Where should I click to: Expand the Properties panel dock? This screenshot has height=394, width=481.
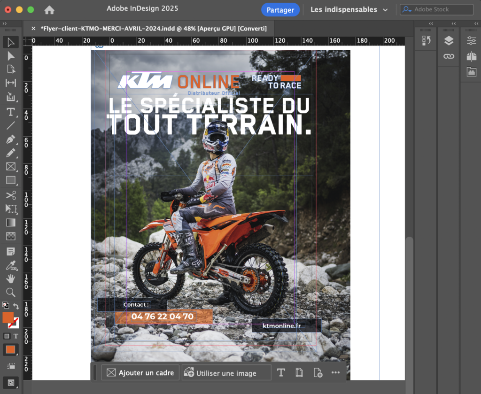tap(476, 23)
